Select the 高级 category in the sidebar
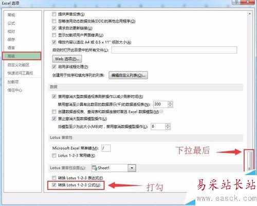Screen dimensions: 257x206 coord(22,56)
